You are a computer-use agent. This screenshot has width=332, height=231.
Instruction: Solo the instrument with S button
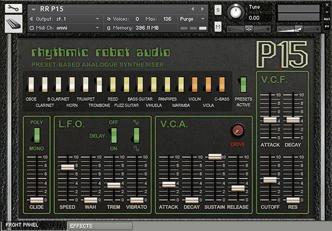(x=218, y=10)
